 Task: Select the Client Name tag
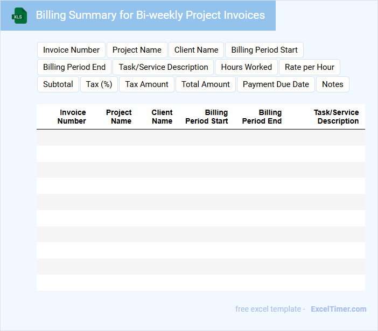pos(196,50)
